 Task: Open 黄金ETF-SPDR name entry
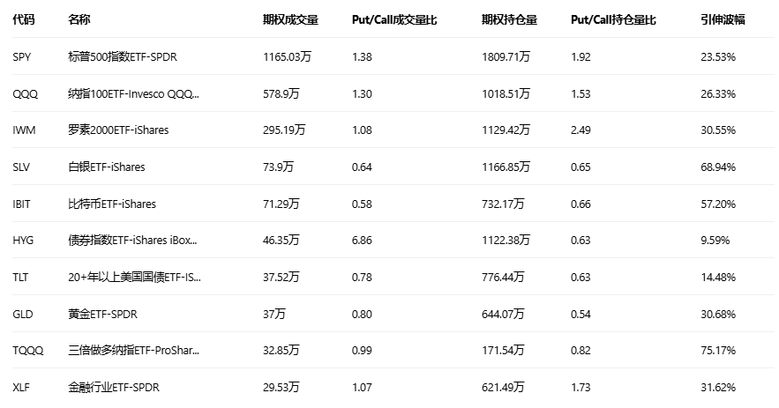click(x=102, y=314)
